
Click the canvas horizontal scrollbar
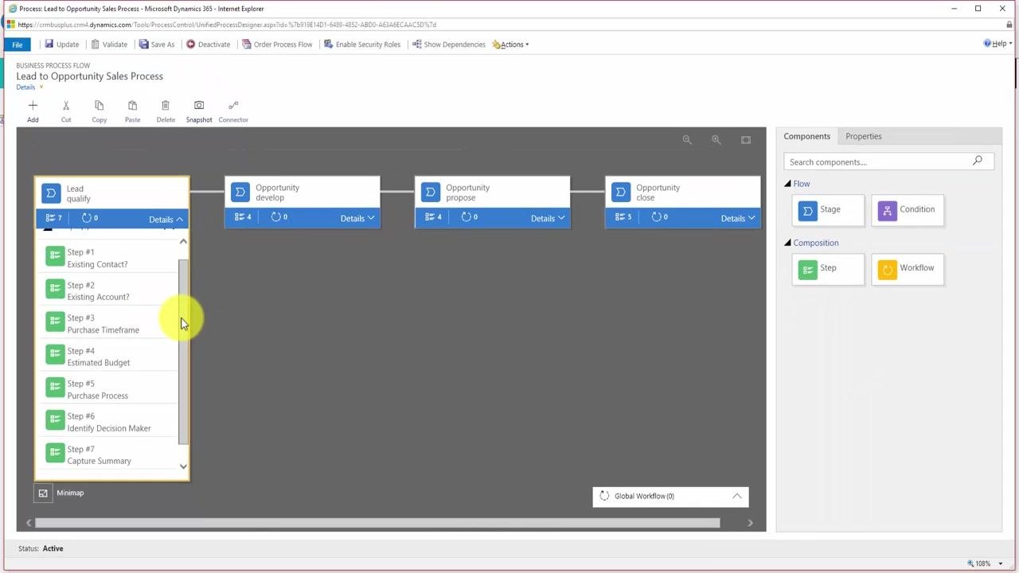[x=377, y=523]
